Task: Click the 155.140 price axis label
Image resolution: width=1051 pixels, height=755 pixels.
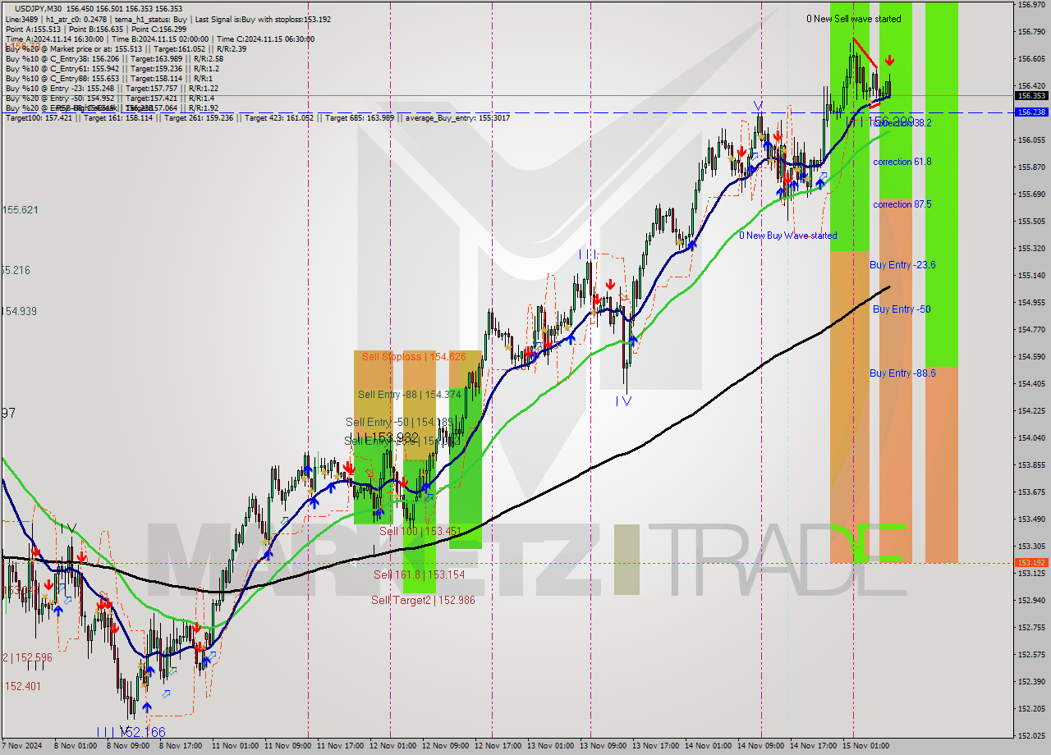Action: coord(1031,276)
